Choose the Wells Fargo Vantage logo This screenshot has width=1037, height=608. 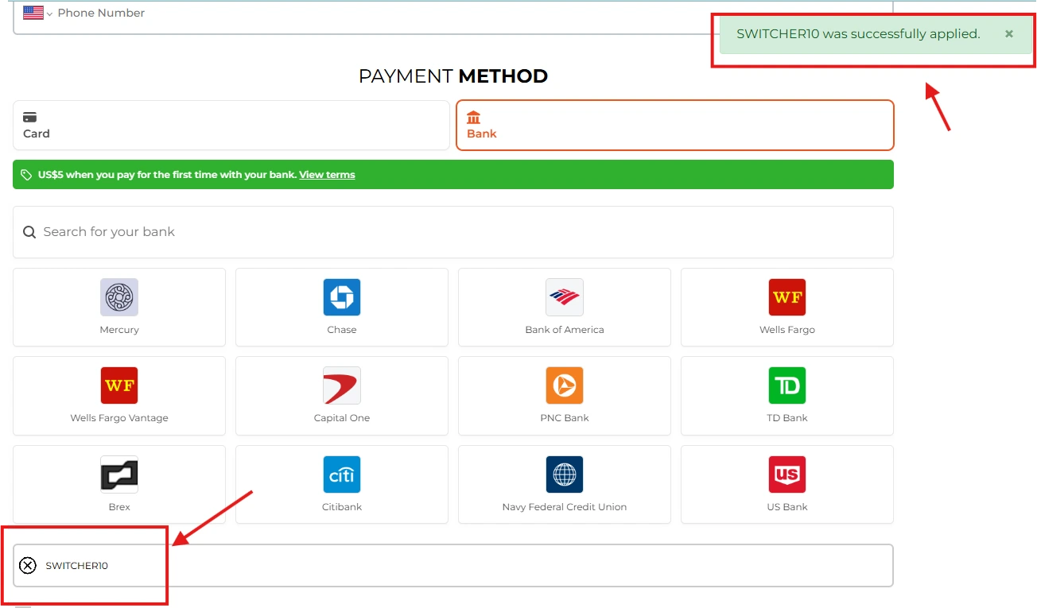tap(119, 385)
